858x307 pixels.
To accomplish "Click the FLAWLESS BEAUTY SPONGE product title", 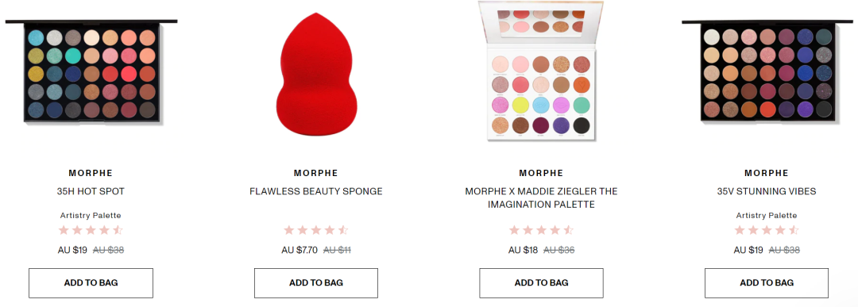I will (x=315, y=192).
